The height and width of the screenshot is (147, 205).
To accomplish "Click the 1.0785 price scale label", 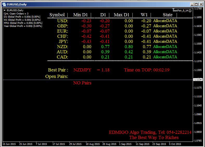I will coord(198,141).
